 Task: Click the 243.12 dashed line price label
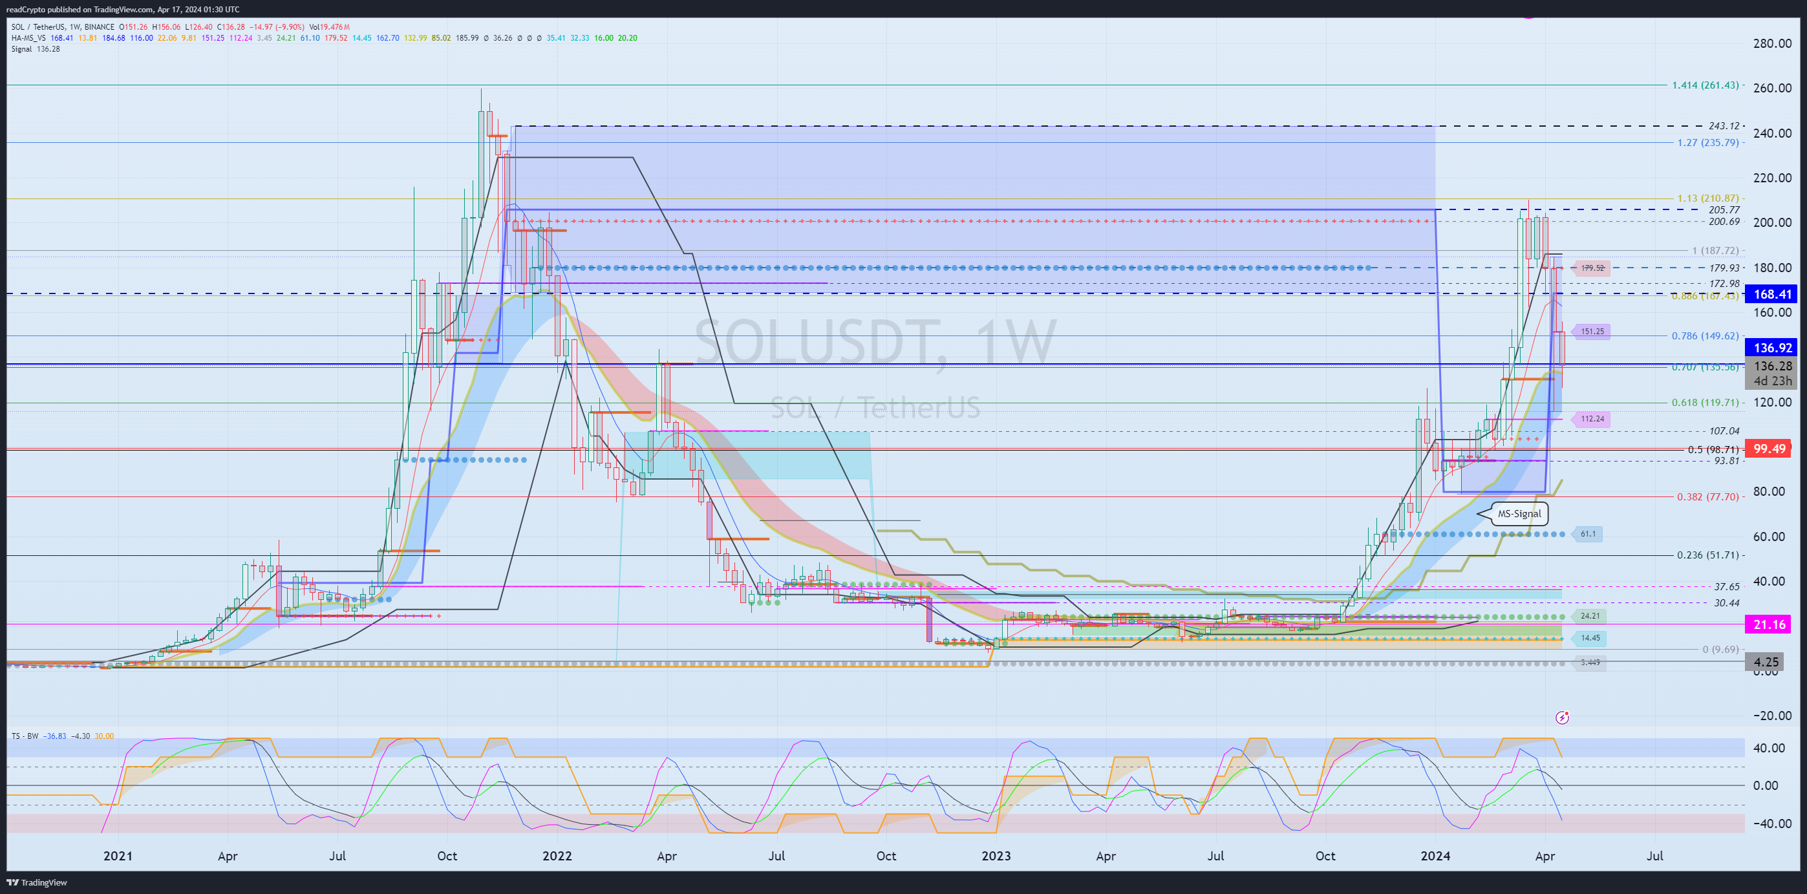pos(1724,126)
